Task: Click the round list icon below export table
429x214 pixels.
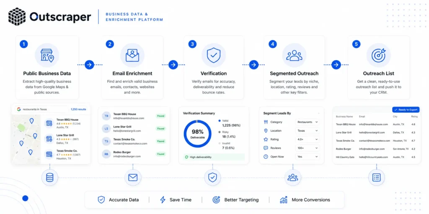Action: pos(377,177)
